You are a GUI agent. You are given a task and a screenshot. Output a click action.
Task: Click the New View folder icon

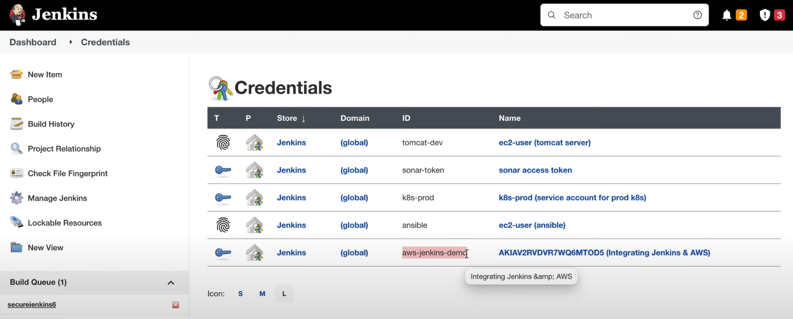tap(17, 248)
